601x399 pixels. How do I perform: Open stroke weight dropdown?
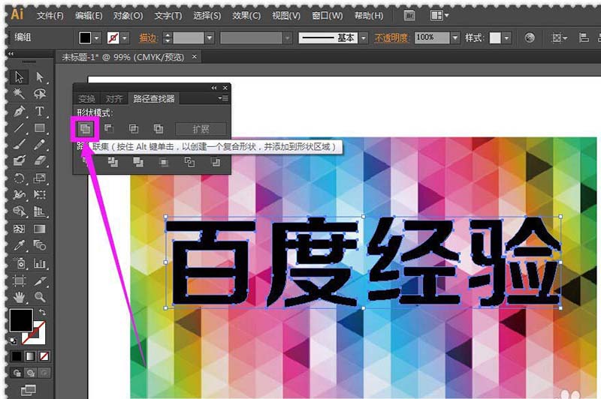coord(210,37)
